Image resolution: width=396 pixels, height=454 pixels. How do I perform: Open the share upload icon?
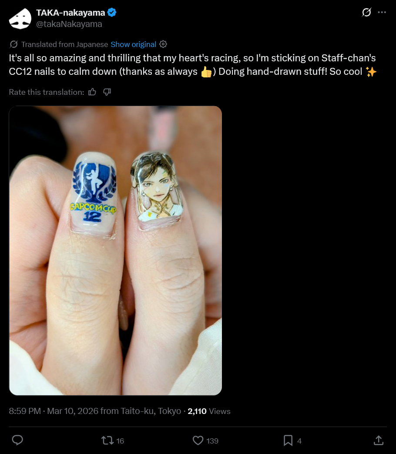click(x=379, y=441)
